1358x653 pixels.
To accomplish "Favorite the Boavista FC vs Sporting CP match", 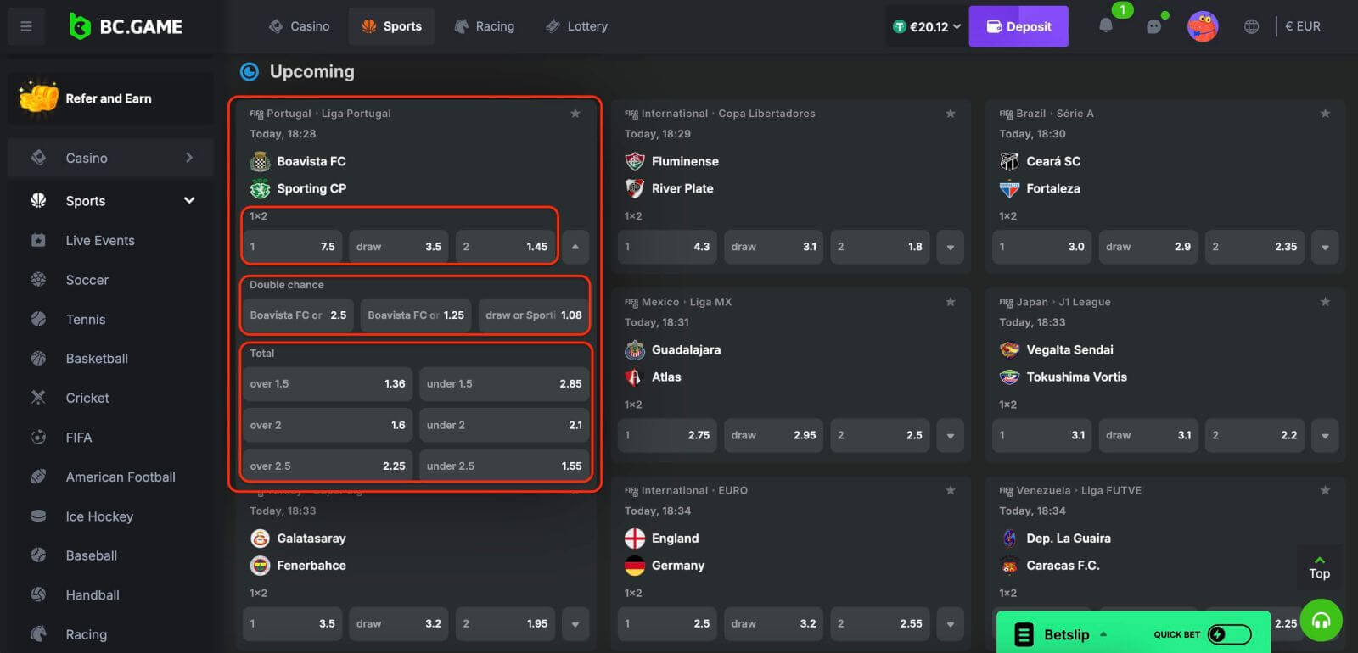I will pyautogui.click(x=575, y=113).
